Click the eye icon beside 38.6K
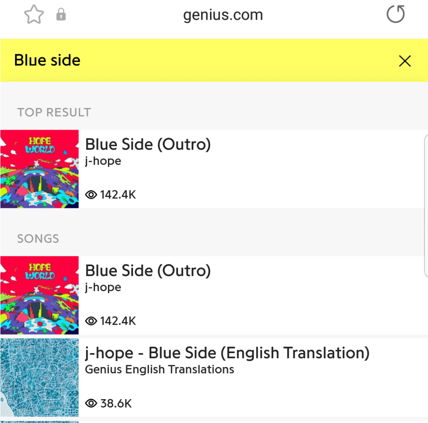The image size is (428, 423). click(x=91, y=403)
